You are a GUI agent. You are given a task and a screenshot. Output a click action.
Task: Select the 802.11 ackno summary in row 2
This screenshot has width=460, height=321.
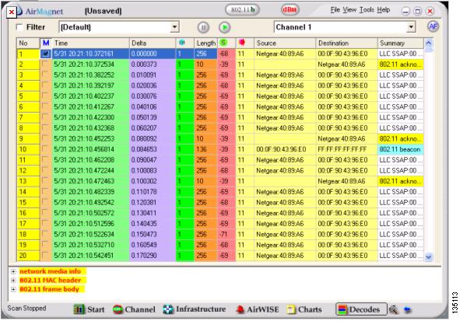(400, 65)
